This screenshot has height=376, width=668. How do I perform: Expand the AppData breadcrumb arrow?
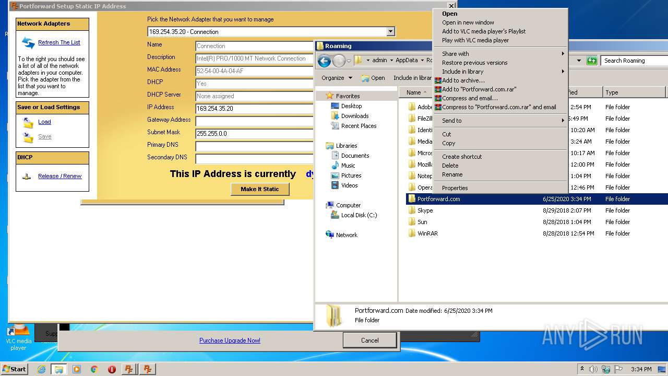422,61
